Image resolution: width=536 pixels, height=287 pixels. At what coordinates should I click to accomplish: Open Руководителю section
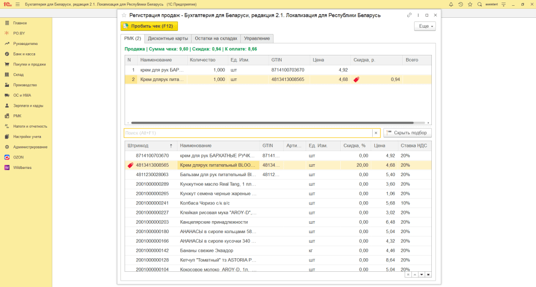tap(26, 44)
